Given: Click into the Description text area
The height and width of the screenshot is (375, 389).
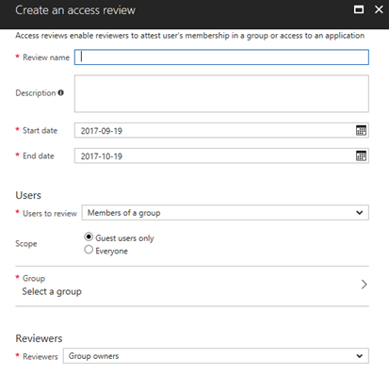Looking at the screenshot, I should coord(221,93).
